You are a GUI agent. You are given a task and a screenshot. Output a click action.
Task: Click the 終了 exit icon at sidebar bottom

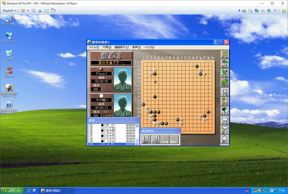click(225, 139)
